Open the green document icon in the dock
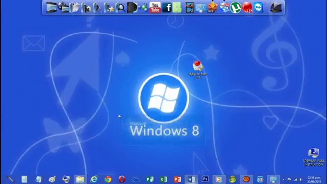 [x=177, y=7]
